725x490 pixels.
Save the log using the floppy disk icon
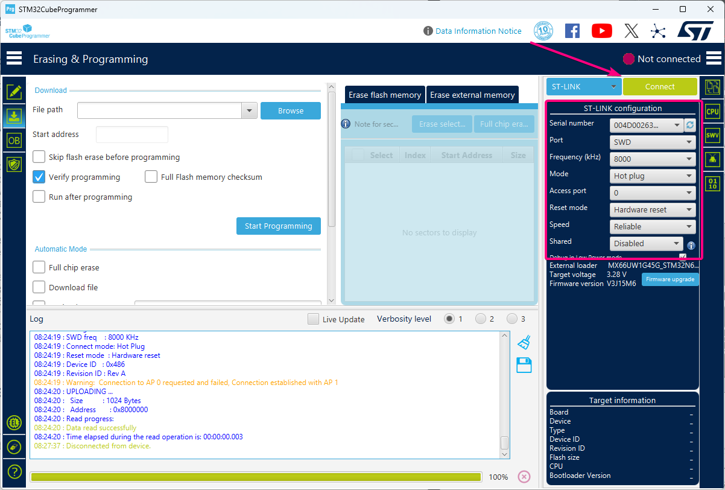tap(524, 365)
